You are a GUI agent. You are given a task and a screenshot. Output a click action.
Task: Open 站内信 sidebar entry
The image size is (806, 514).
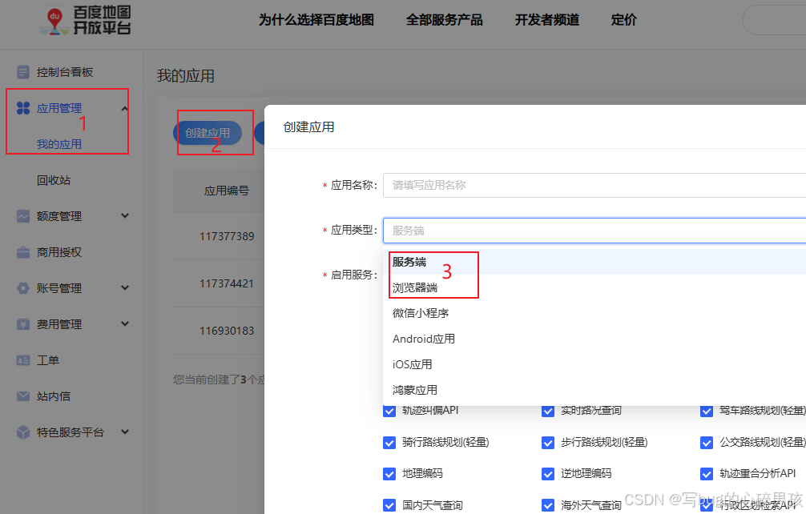point(54,396)
